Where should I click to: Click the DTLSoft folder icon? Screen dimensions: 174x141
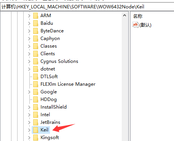point(35,77)
